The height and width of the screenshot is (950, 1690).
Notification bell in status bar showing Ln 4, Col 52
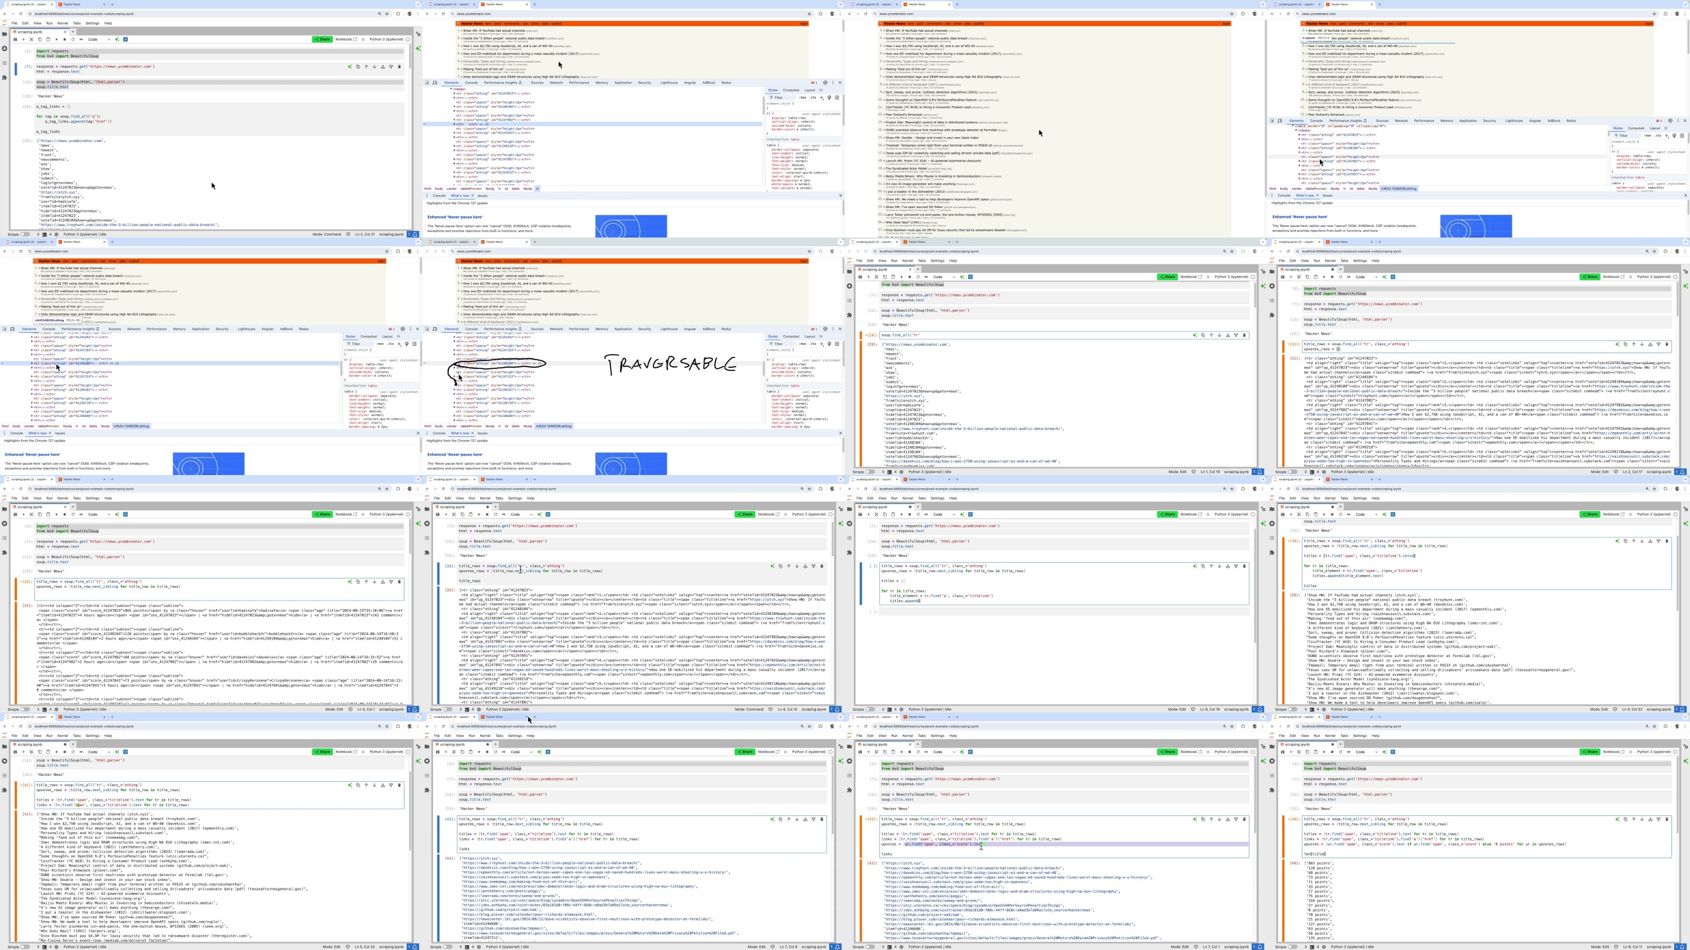click(1682, 709)
